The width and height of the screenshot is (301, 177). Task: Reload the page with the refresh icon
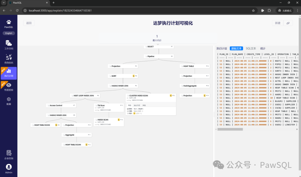17,11
